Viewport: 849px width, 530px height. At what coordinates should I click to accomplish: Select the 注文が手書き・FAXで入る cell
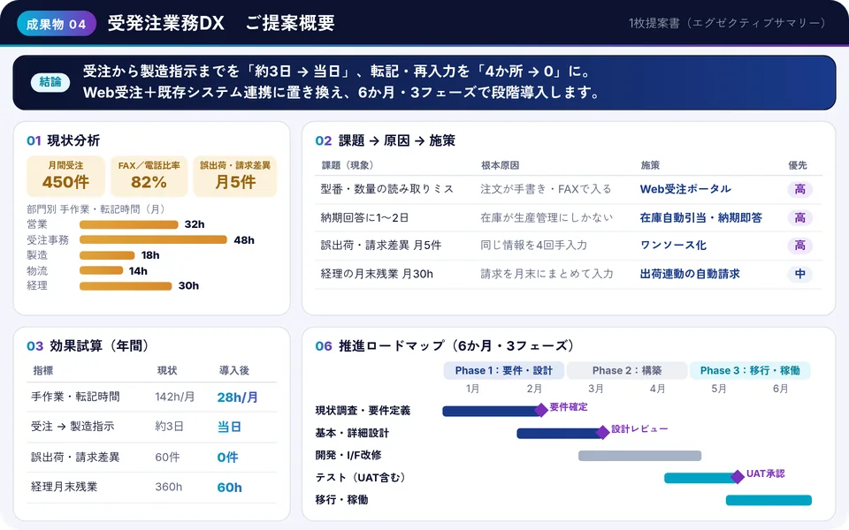pyautogui.click(x=546, y=189)
